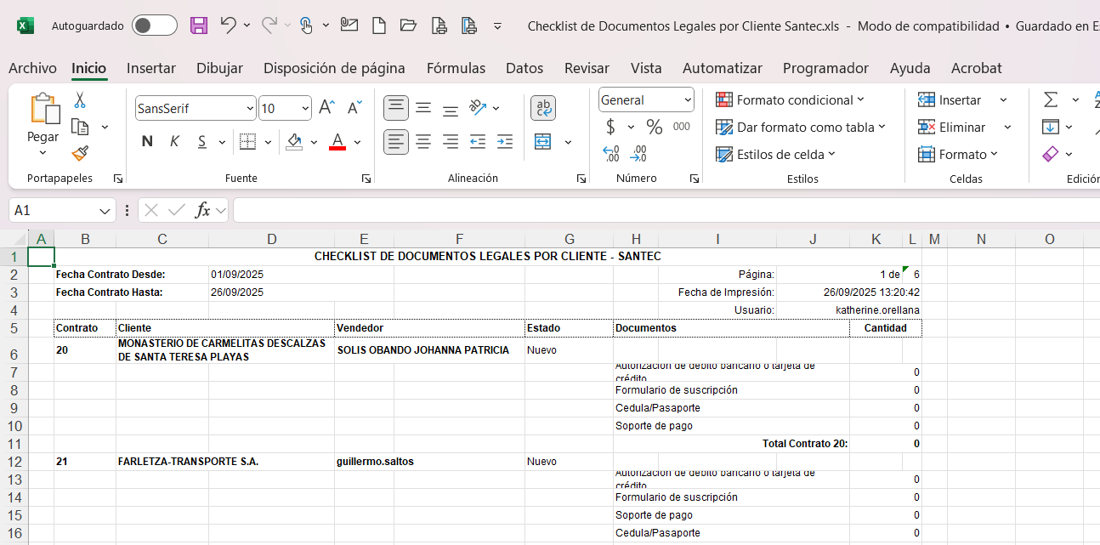The height and width of the screenshot is (545, 1100).
Task: Select the Cut scissors icon
Action: [x=80, y=100]
